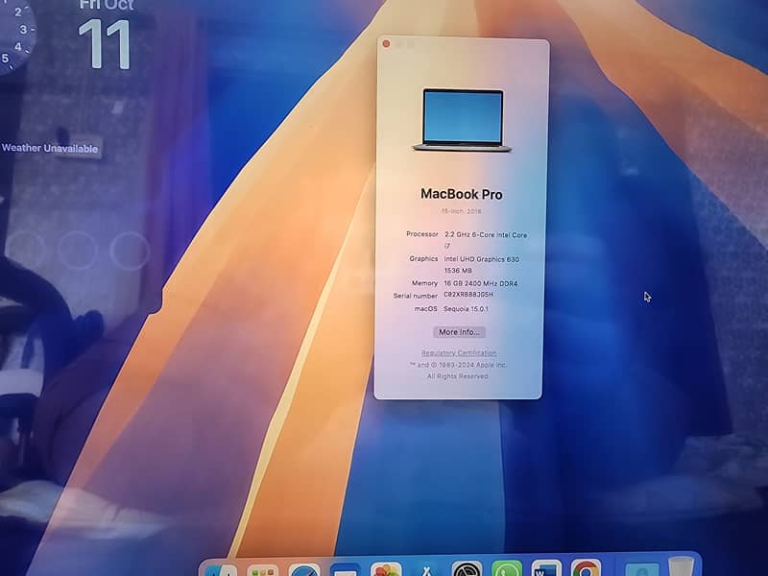This screenshot has height=576, width=768.
Task: Close the About This Mac window
Action: click(386, 44)
